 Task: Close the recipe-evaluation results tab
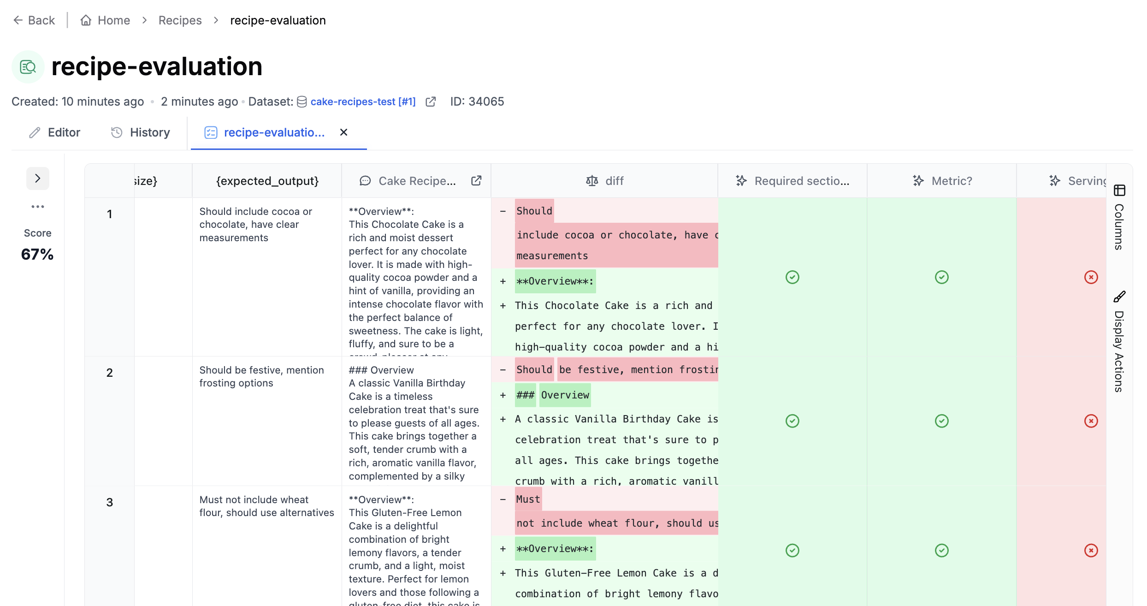click(343, 132)
